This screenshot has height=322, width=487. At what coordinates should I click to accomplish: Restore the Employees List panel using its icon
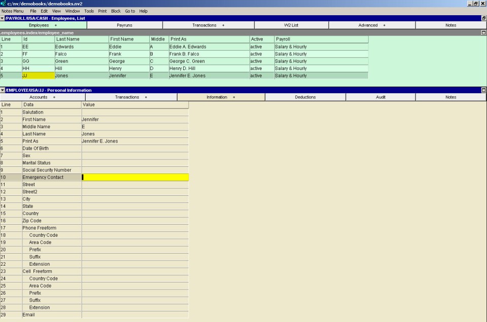coord(483,18)
